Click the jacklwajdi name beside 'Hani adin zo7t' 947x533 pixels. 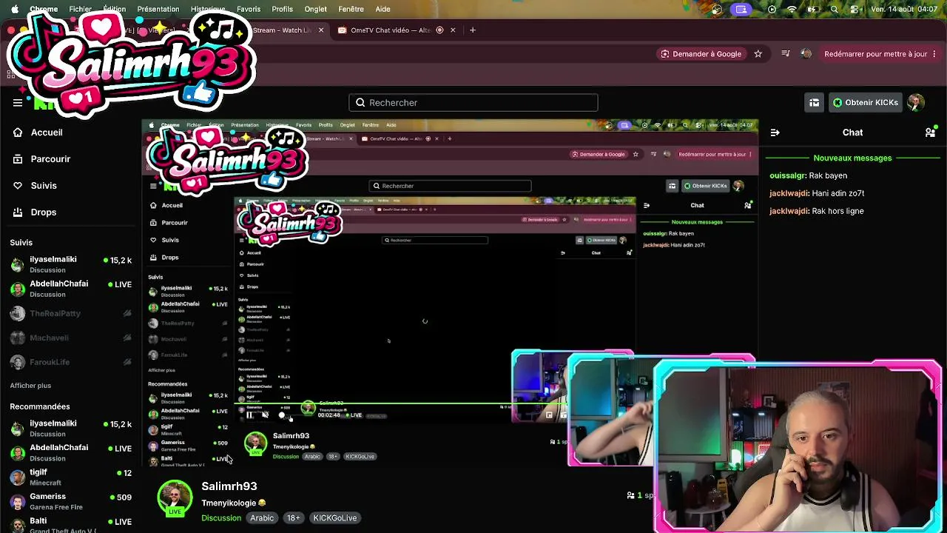tap(789, 193)
